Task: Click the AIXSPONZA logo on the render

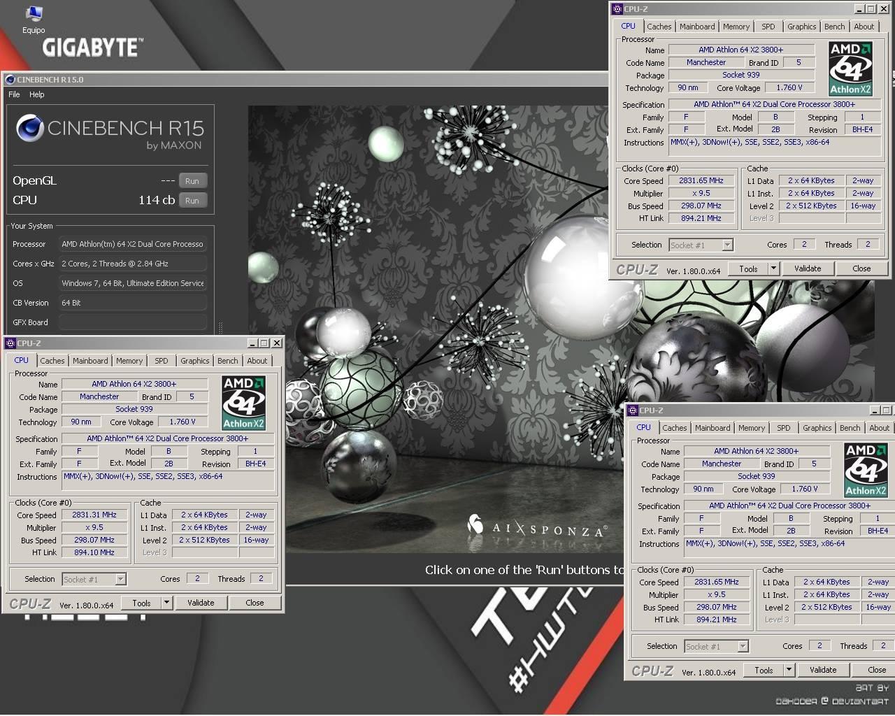Action: click(x=536, y=527)
